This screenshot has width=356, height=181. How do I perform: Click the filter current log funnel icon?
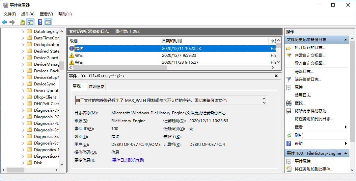[x=288, y=79]
